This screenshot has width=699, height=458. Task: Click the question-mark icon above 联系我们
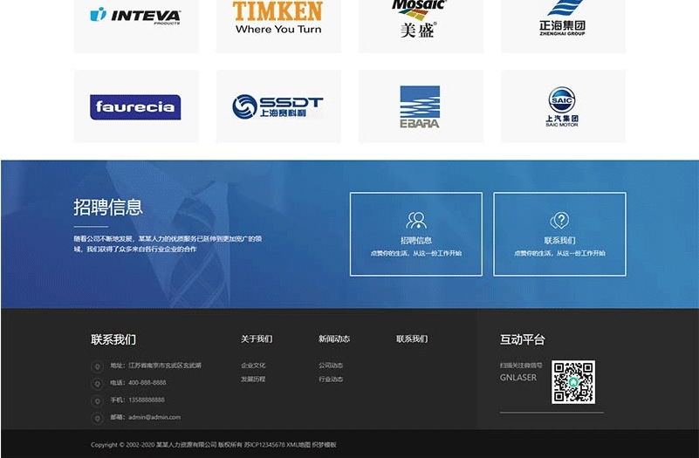pyautogui.click(x=559, y=221)
